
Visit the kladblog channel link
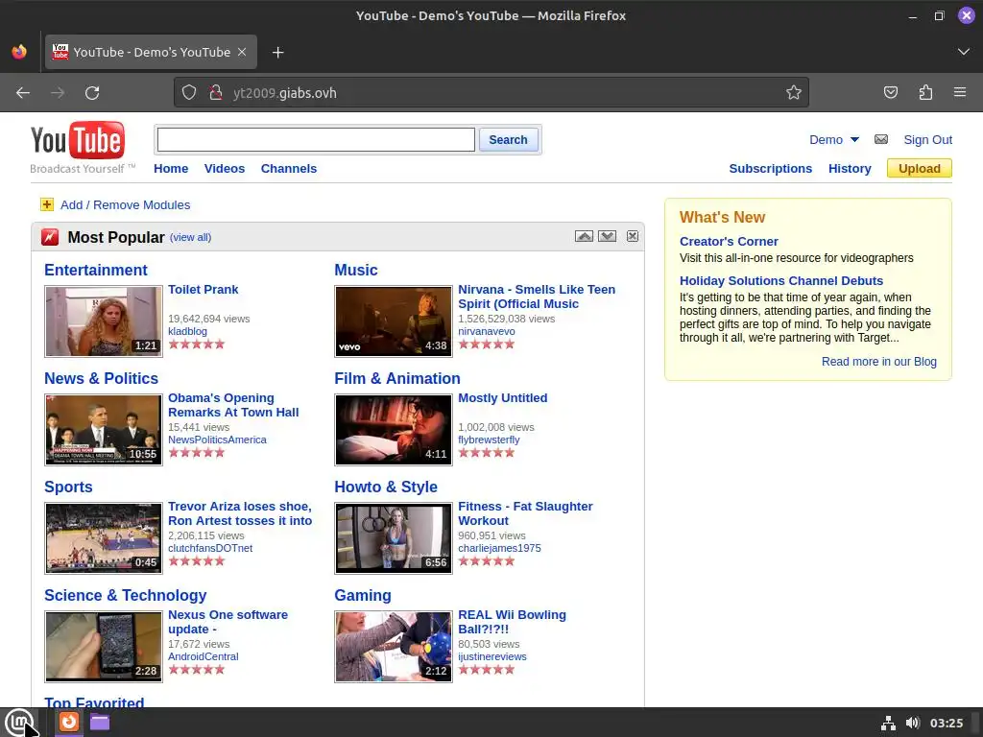[x=187, y=331]
